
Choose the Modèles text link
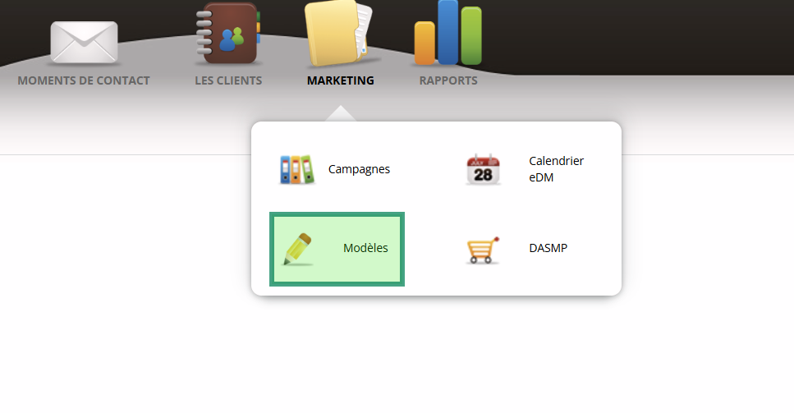click(x=365, y=248)
